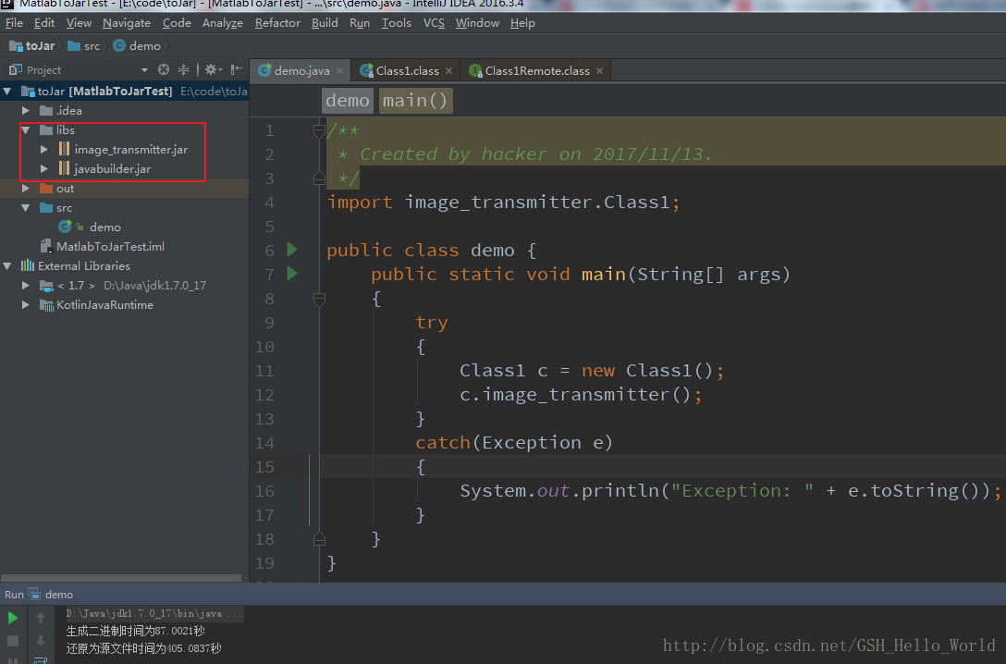Run main method from gutter arrow
1006x664 pixels.
(292, 274)
